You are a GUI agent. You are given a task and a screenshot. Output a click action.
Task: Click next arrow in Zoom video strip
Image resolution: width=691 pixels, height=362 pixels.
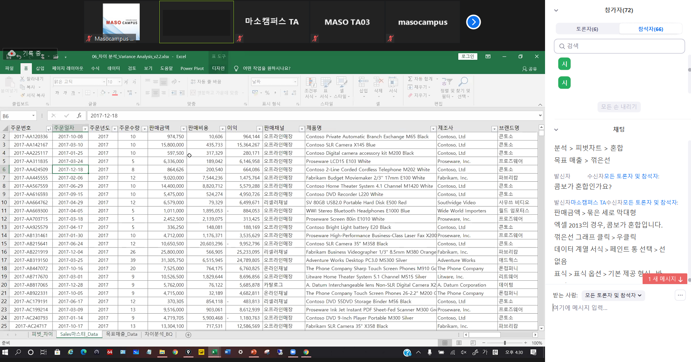coord(473,22)
